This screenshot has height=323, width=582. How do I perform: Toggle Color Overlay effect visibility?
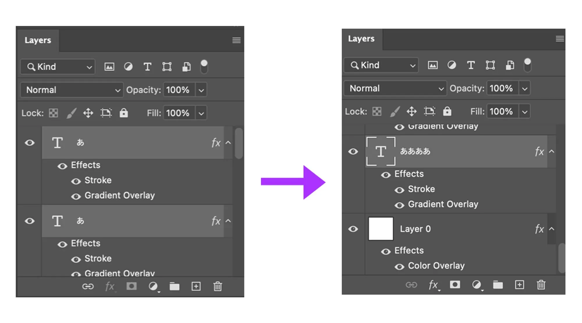(399, 267)
